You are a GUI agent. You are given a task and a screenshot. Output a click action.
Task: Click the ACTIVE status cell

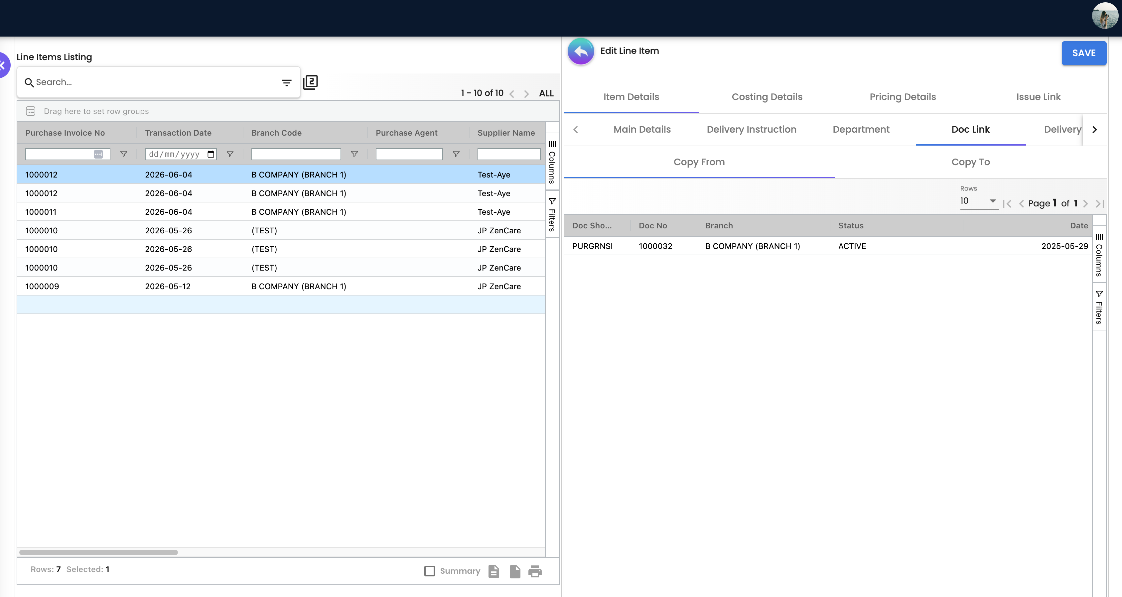click(x=852, y=246)
